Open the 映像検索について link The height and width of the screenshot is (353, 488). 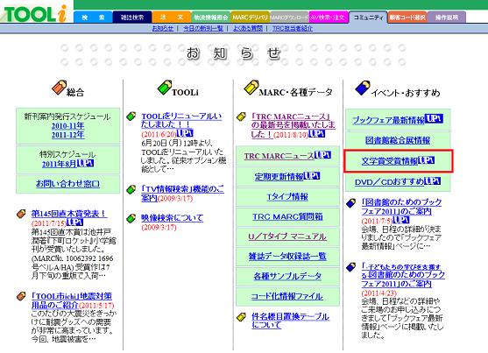point(172,218)
